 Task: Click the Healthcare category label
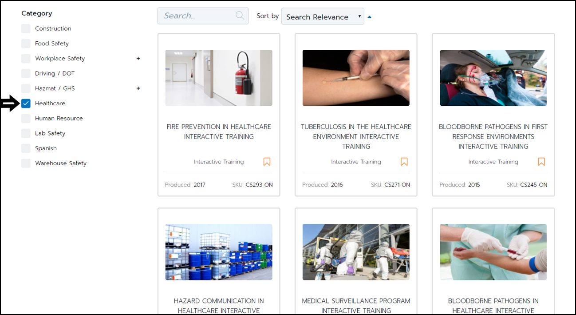(50, 104)
